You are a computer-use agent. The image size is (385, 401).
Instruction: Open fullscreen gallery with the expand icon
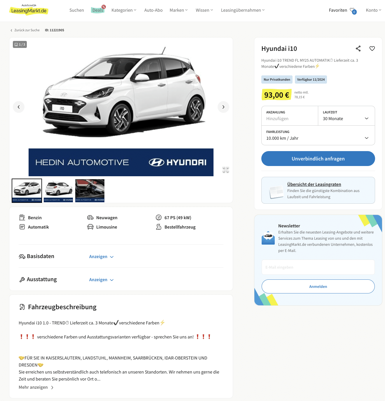[226, 170]
